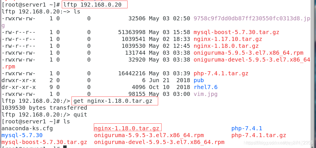
Task: Select mysql-boost-5.7.30.tar.gz in the home listing
Action: (x=44, y=142)
